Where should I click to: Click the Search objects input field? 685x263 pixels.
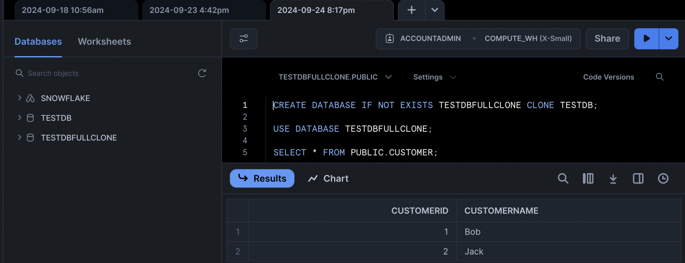[107, 73]
